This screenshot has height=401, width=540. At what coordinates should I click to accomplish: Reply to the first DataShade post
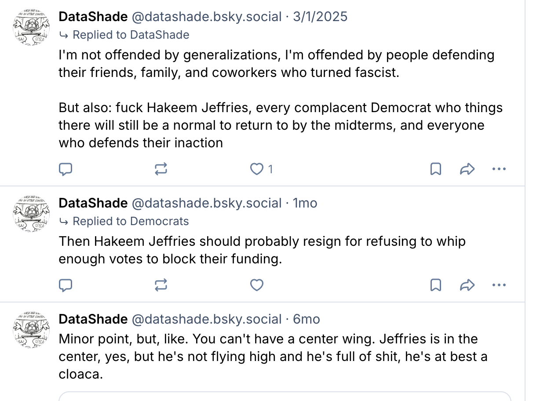tap(66, 169)
